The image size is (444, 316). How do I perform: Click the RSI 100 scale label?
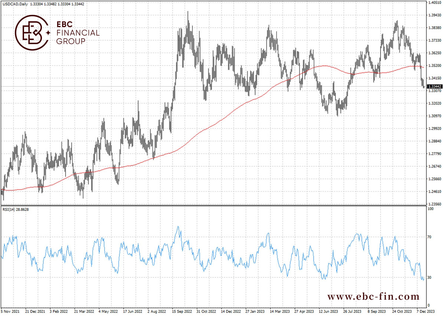(x=430, y=209)
